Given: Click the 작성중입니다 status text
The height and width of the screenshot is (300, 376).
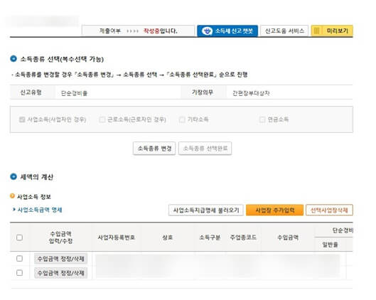Looking at the screenshot, I should coord(160,31).
